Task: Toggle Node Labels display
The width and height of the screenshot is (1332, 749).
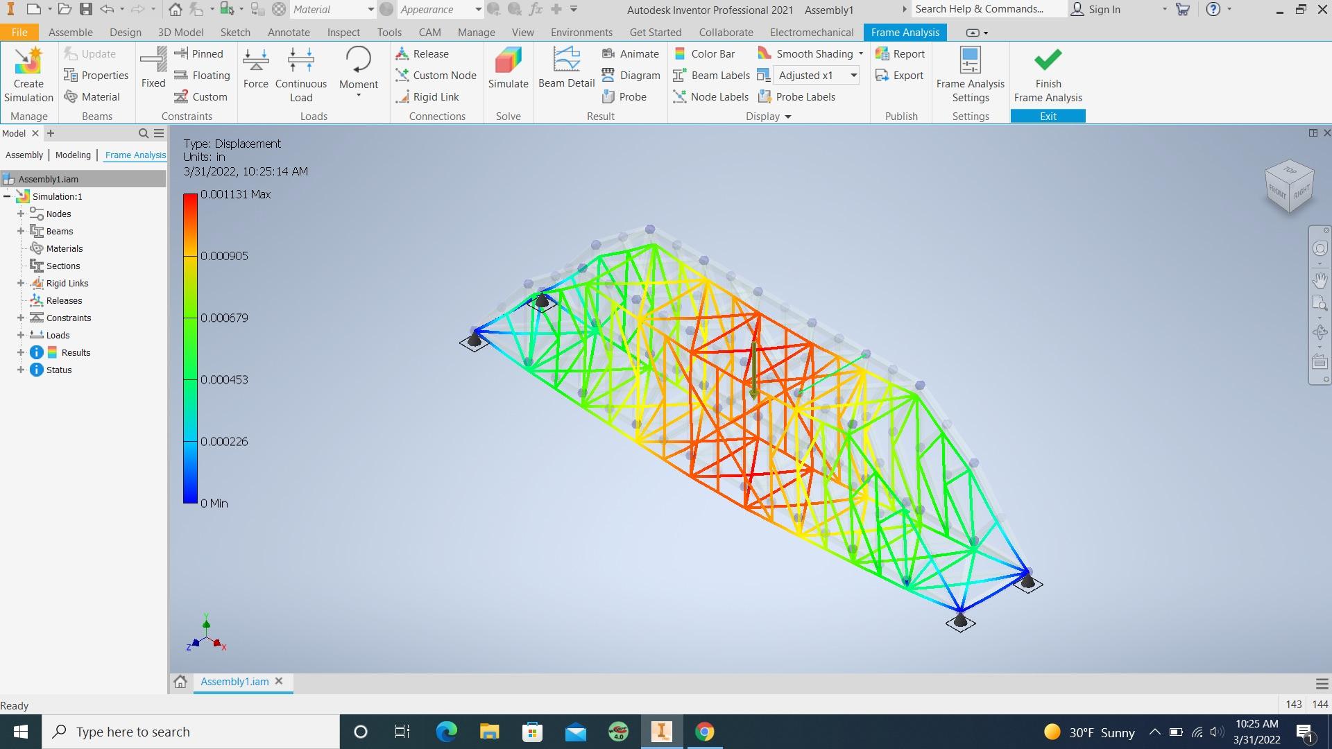Action: 710,96
